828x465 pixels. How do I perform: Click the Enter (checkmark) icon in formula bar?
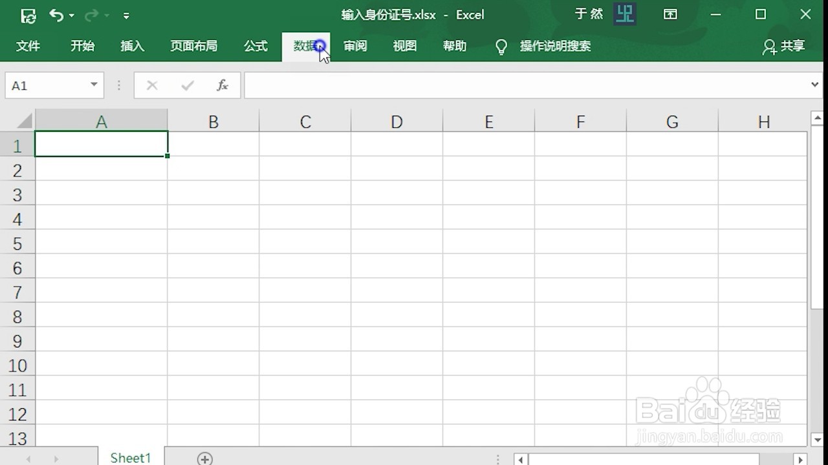187,85
